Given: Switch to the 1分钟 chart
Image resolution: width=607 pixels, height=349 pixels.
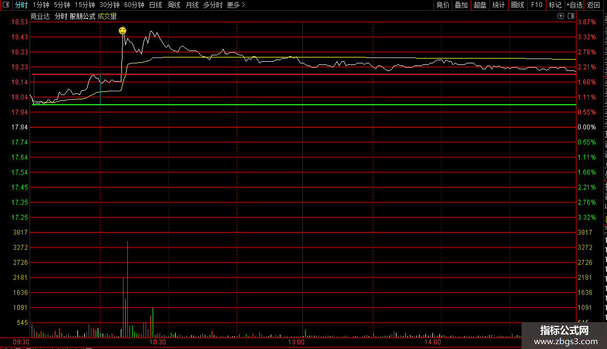Looking at the screenshot, I should [x=41, y=5].
